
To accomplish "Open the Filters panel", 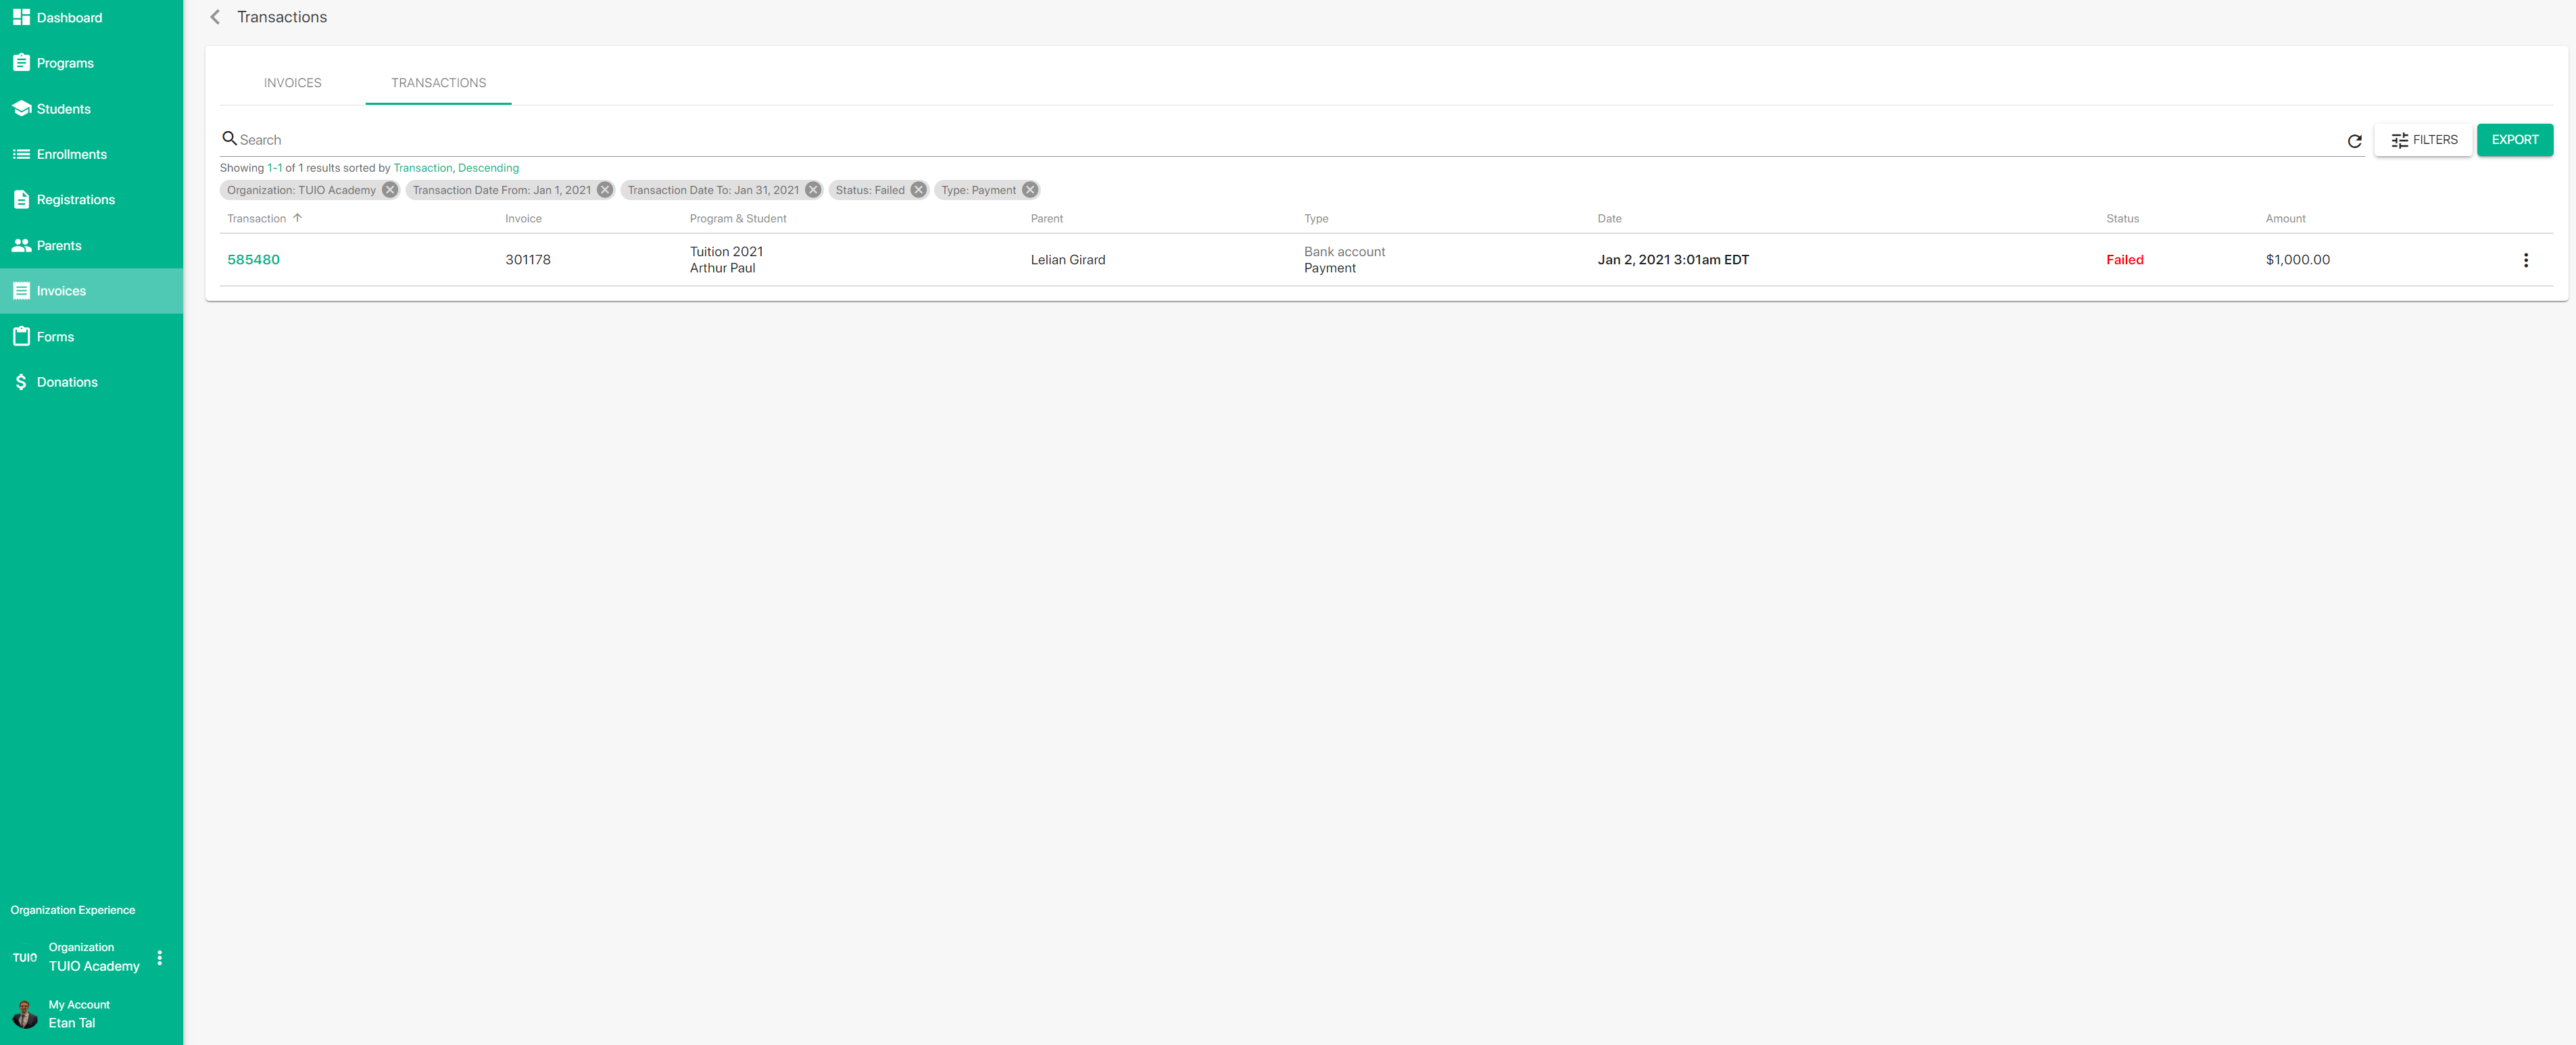I will click(x=2423, y=140).
